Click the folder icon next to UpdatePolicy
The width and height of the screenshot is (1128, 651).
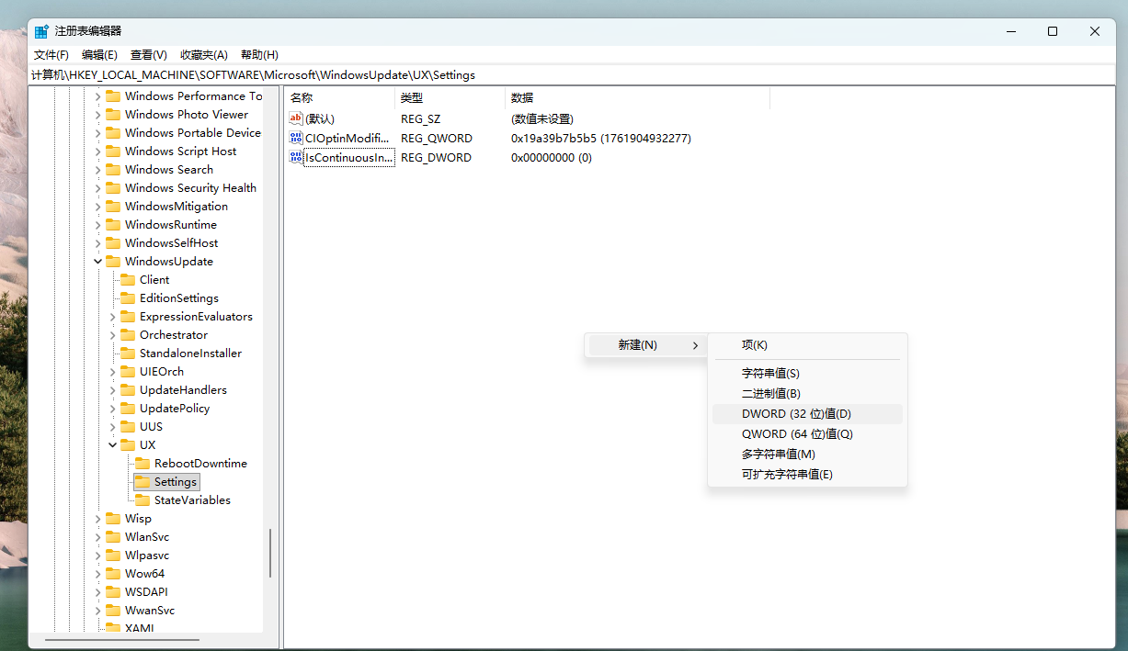click(x=128, y=409)
